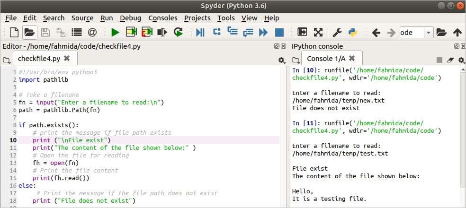
Task: Stop current console command square
Action: click(439, 60)
